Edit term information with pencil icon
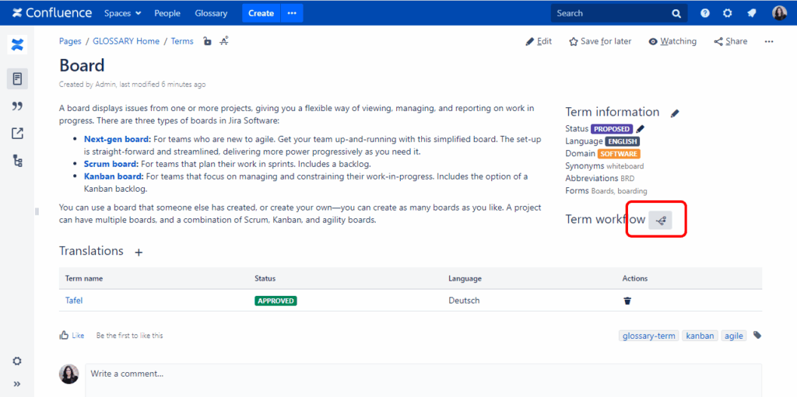The width and height of the screenshot is (797, 397). pyautogui.click(x=675, y=113)
